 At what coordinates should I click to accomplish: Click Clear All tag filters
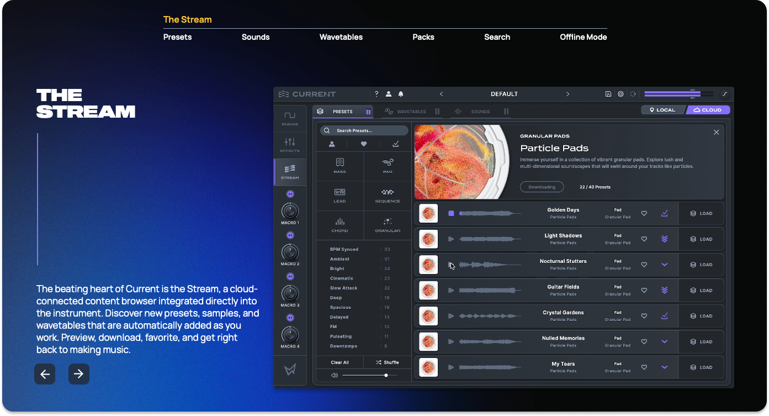pyautogui.click(x=340, y=362)
